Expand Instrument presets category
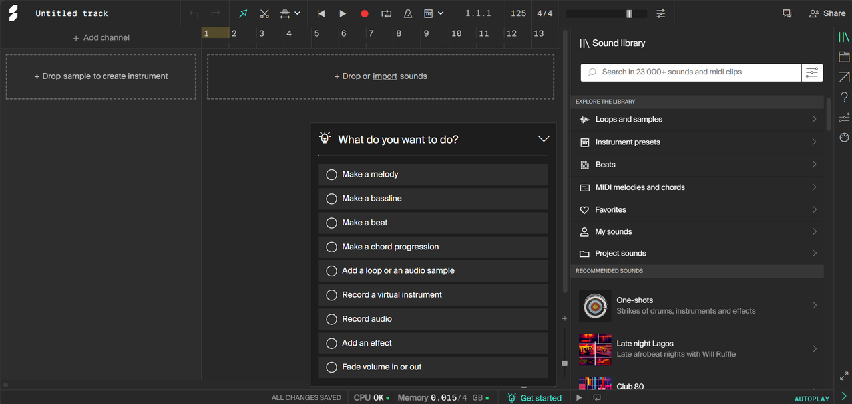852x404 pixels. click(697, 142)
